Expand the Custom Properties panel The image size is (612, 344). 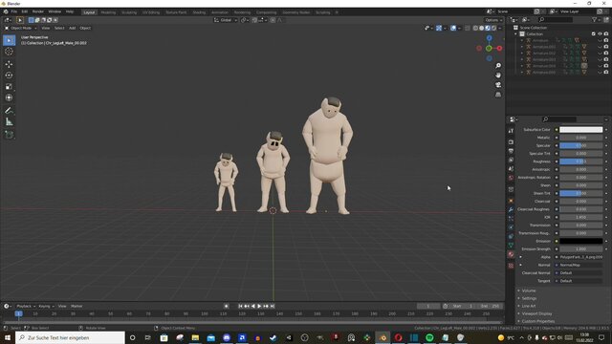[x=537, y=321]
